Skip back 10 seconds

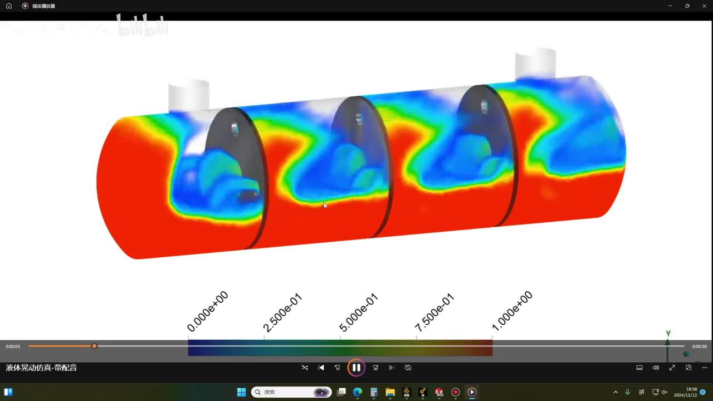pyautogui.click(x=338, y=368)
